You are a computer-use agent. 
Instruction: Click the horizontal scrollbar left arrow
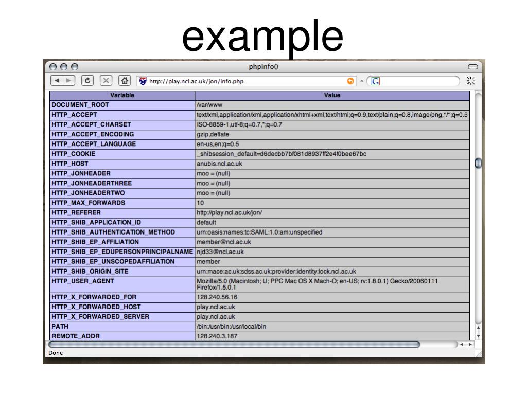(462, 344)
